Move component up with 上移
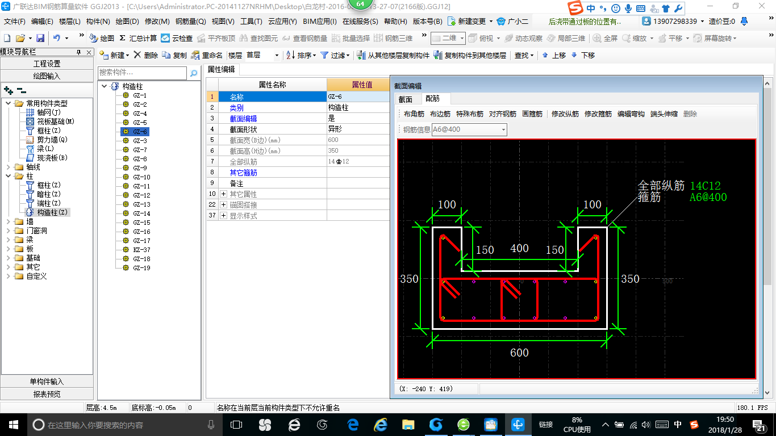The height and width of the screenshot is (436, 776). (x=554, y=55)
